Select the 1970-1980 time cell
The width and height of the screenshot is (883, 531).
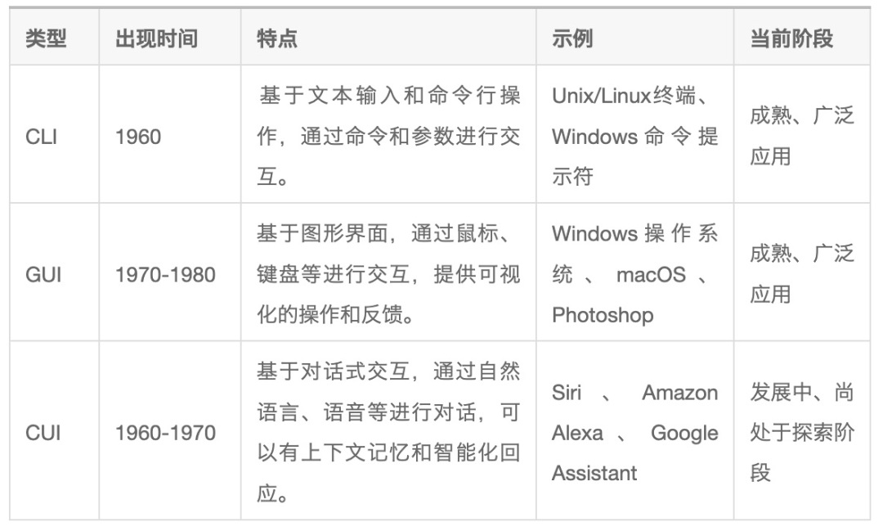point(165,273)
